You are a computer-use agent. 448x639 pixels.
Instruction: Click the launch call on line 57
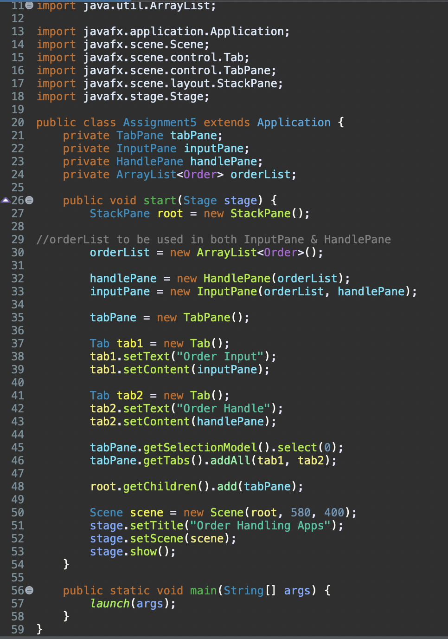click(110, 603)
